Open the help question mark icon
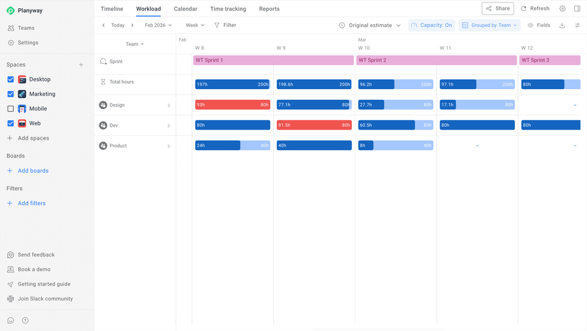Screen dimensions: 587x331 pos(25,320)
